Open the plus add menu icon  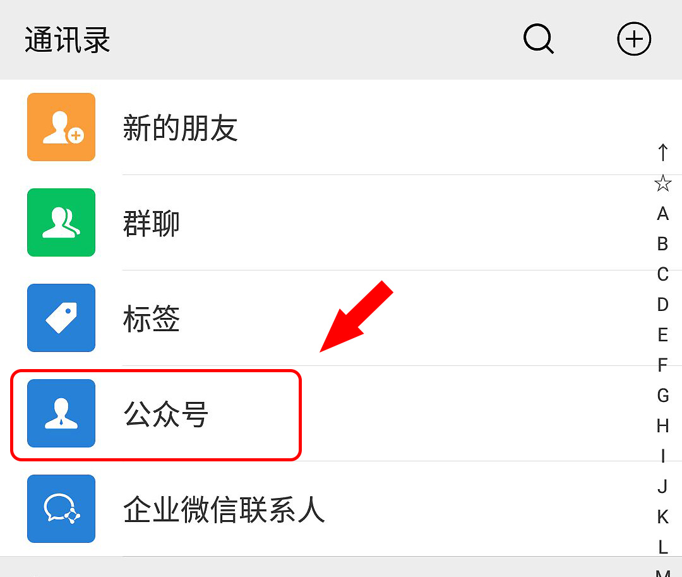pyautogui.click(x=634, y=39)
